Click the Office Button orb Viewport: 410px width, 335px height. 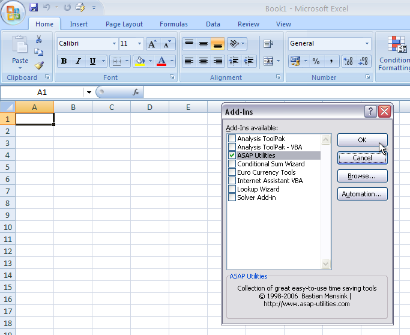[x=13, y=12]
